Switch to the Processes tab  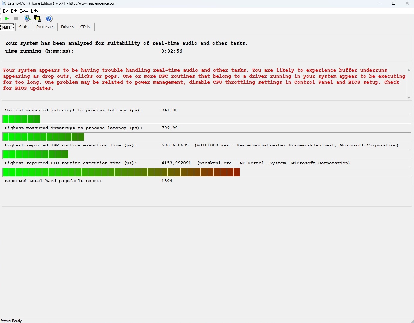[x=45, y=27]
